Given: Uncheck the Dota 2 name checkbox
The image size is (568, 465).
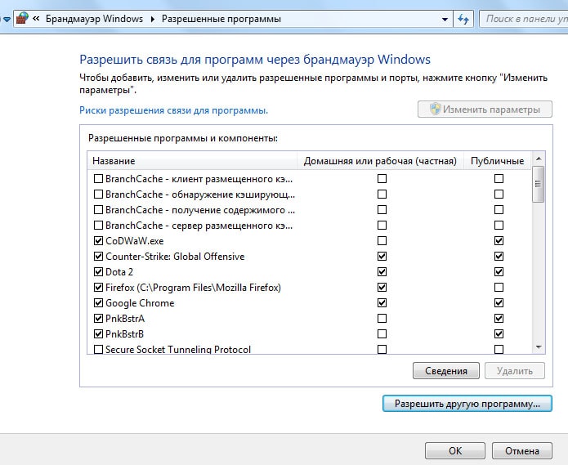Looking at the screenshot, I should pos(98,271).
